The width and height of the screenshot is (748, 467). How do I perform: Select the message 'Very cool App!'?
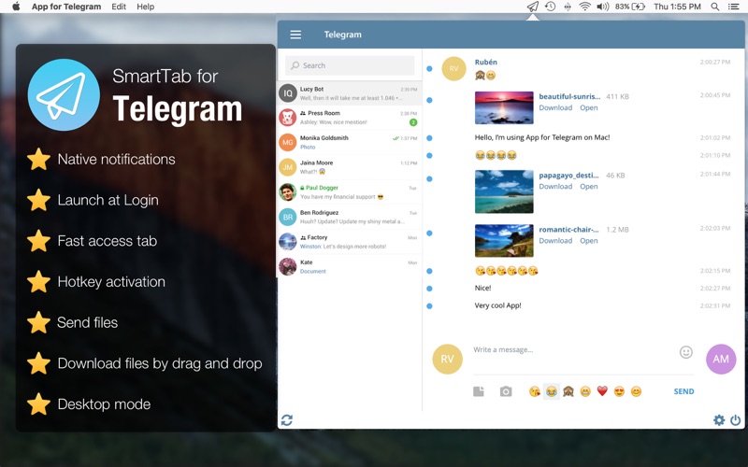tap(497, 305)
